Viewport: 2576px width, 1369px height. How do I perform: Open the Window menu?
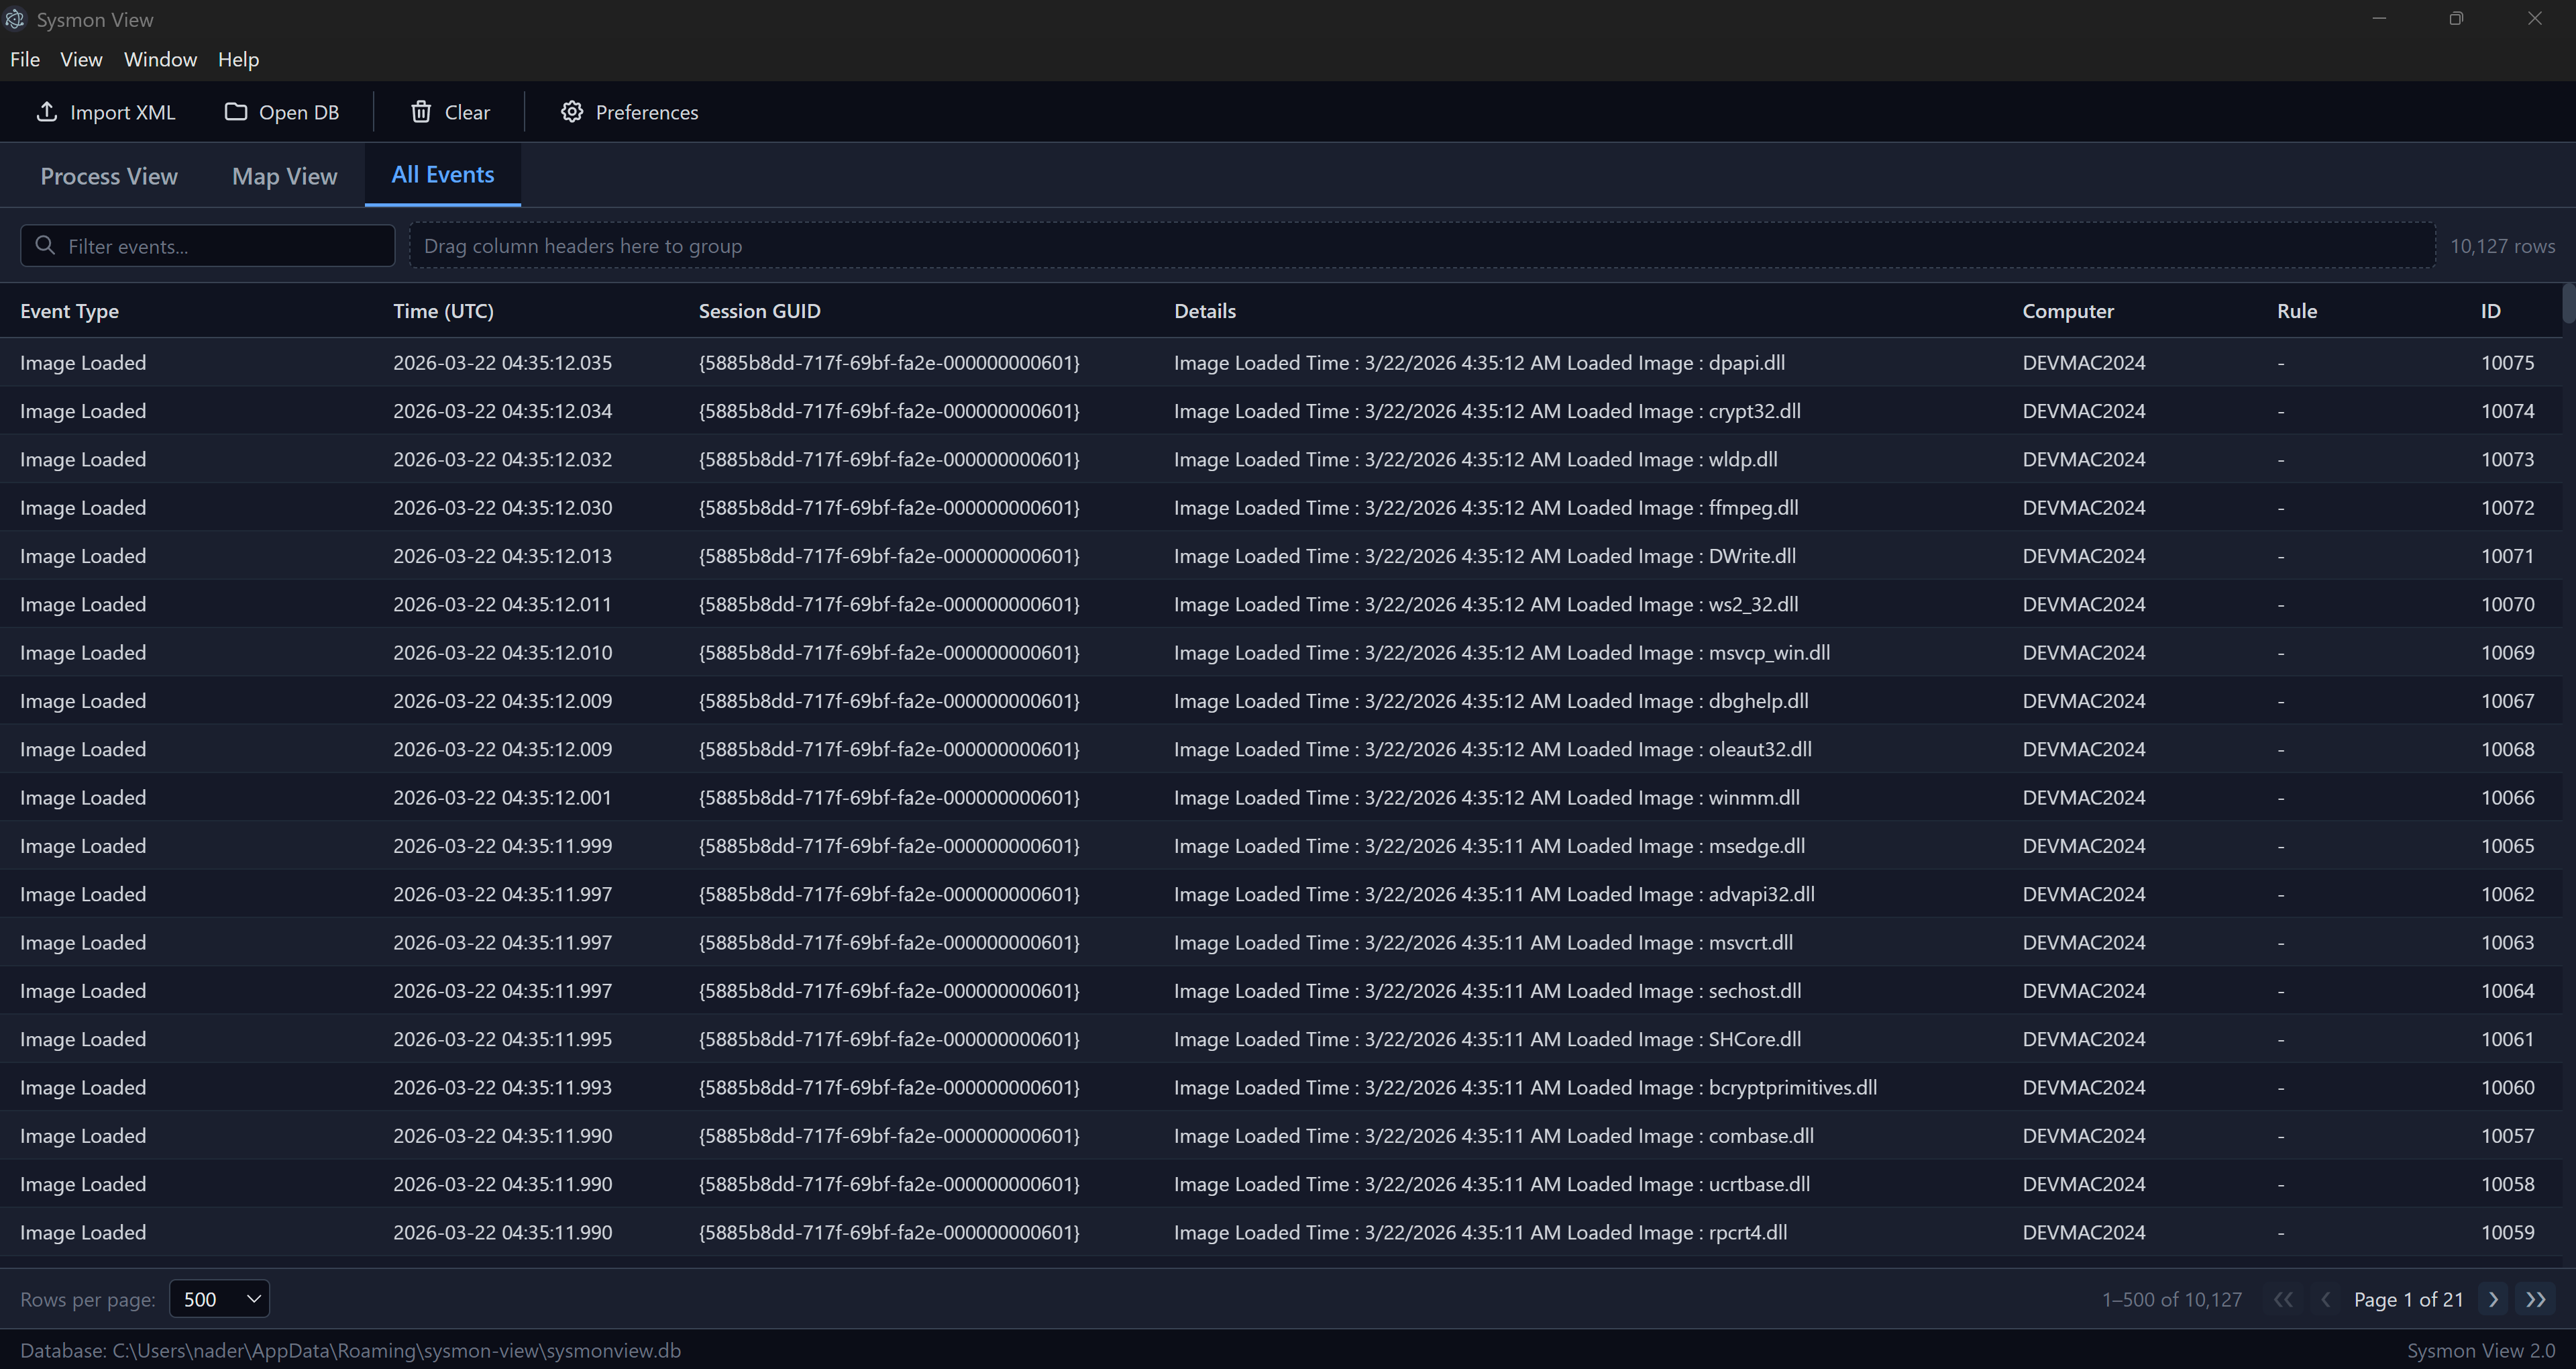point(160,59)
